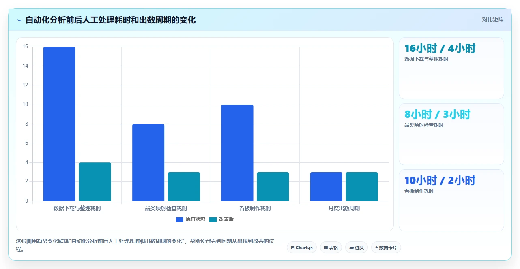The image size is (520, 269).
Task: Click the 数据下载与整理耗时 caption in the first card
Action: (426, 59)
